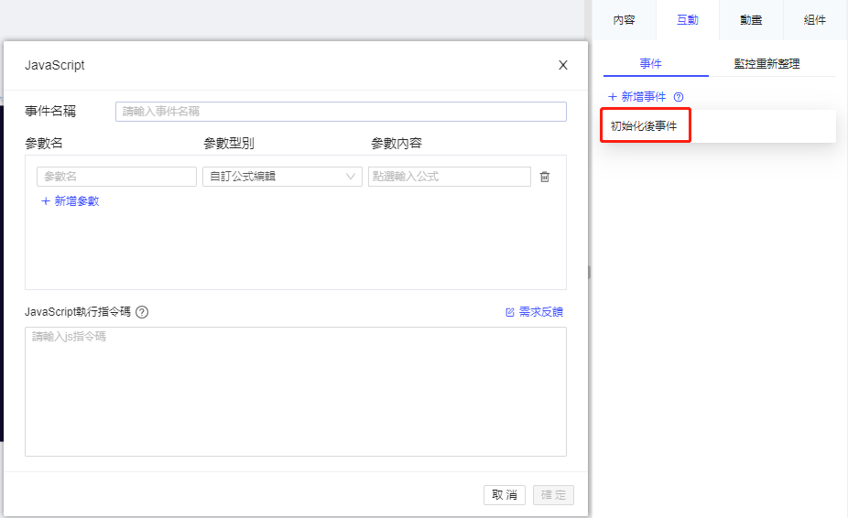Focus the 參數名 input field
The height and width of the screenshot is (518, 848).
(117, 177)
